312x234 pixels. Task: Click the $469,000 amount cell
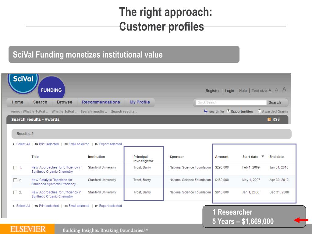tap(222, 180)
